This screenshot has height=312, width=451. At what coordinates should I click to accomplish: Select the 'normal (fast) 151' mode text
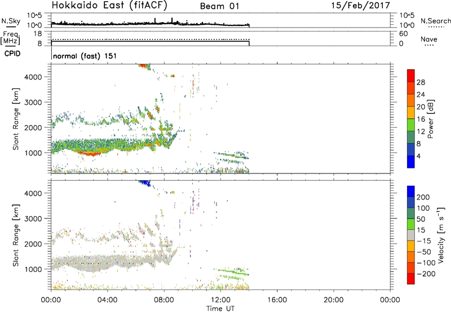coord(85,56)
